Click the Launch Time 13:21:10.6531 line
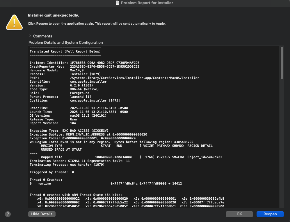290x222 pixels. click(x=79, y=112)
